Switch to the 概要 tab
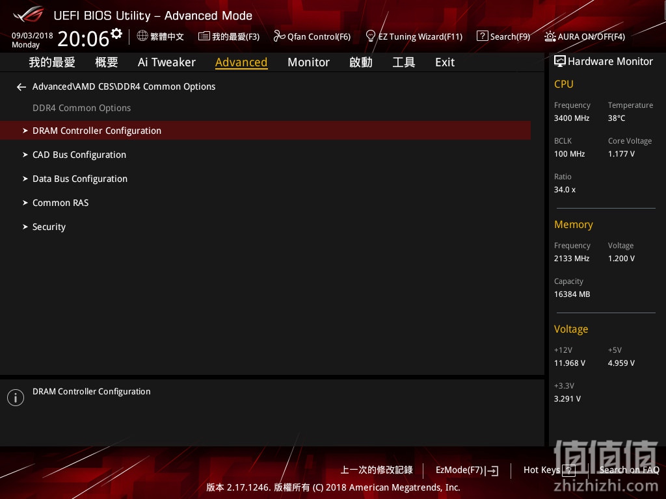Image resolution: width=666 pixels, height=499 pixels. tap(107, 62)
